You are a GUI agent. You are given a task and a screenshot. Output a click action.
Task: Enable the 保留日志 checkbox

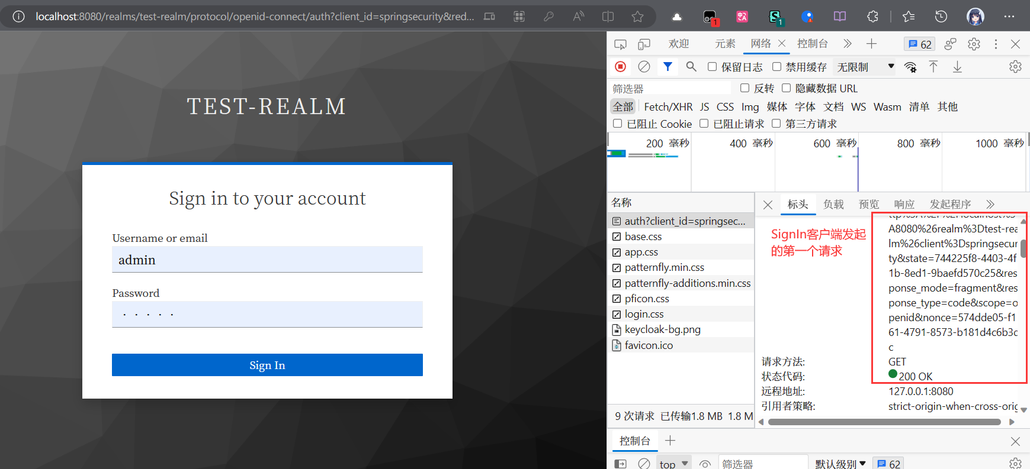pyautogui.click(x=712, y=67)
